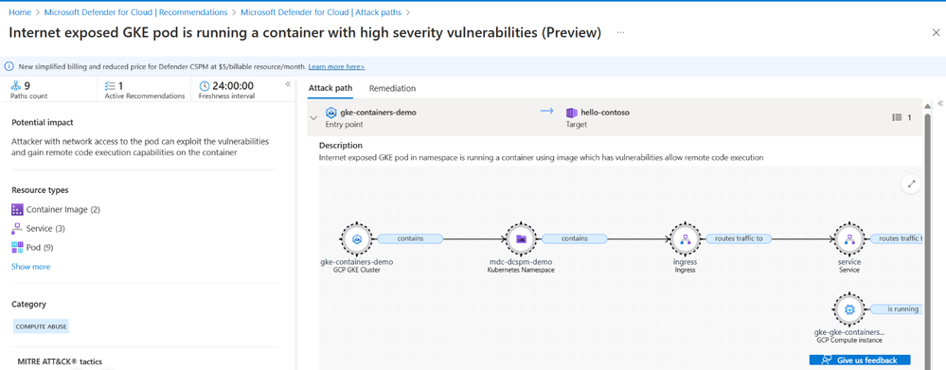
Task: Click the Pod resource type icon
Action: 17,247
